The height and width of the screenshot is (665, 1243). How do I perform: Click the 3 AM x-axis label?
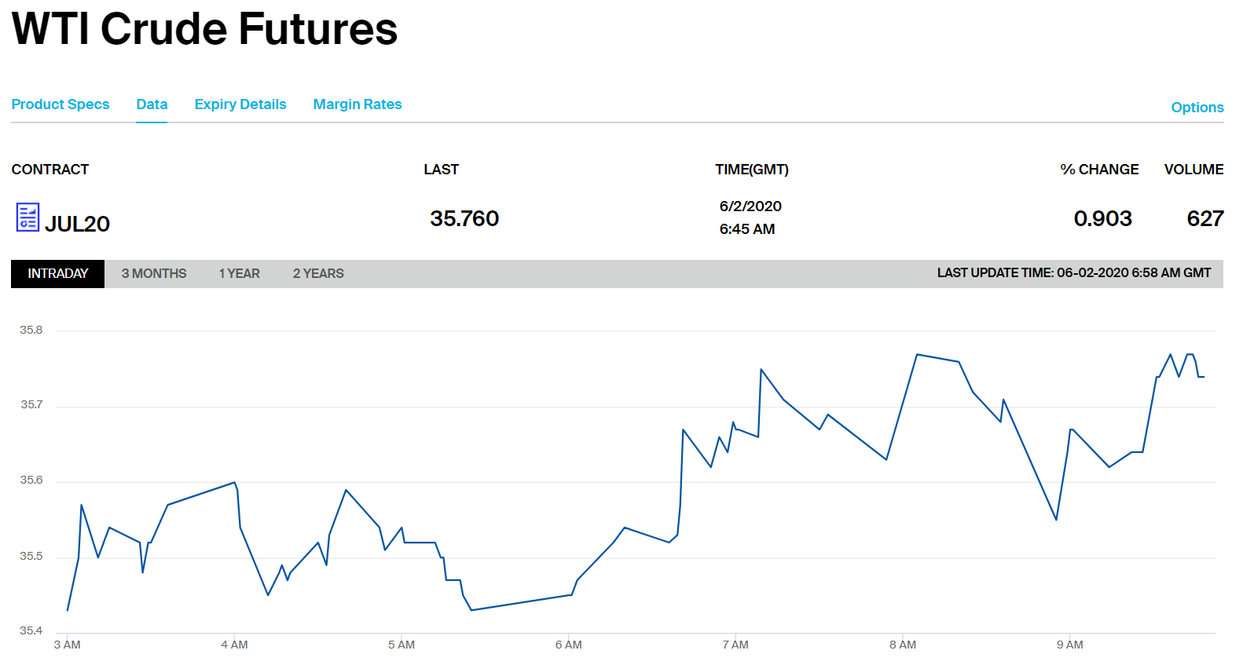(x=67, y=645)
